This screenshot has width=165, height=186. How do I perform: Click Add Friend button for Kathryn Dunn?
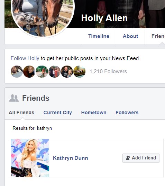pyautogui.click(x=141, y=158)
